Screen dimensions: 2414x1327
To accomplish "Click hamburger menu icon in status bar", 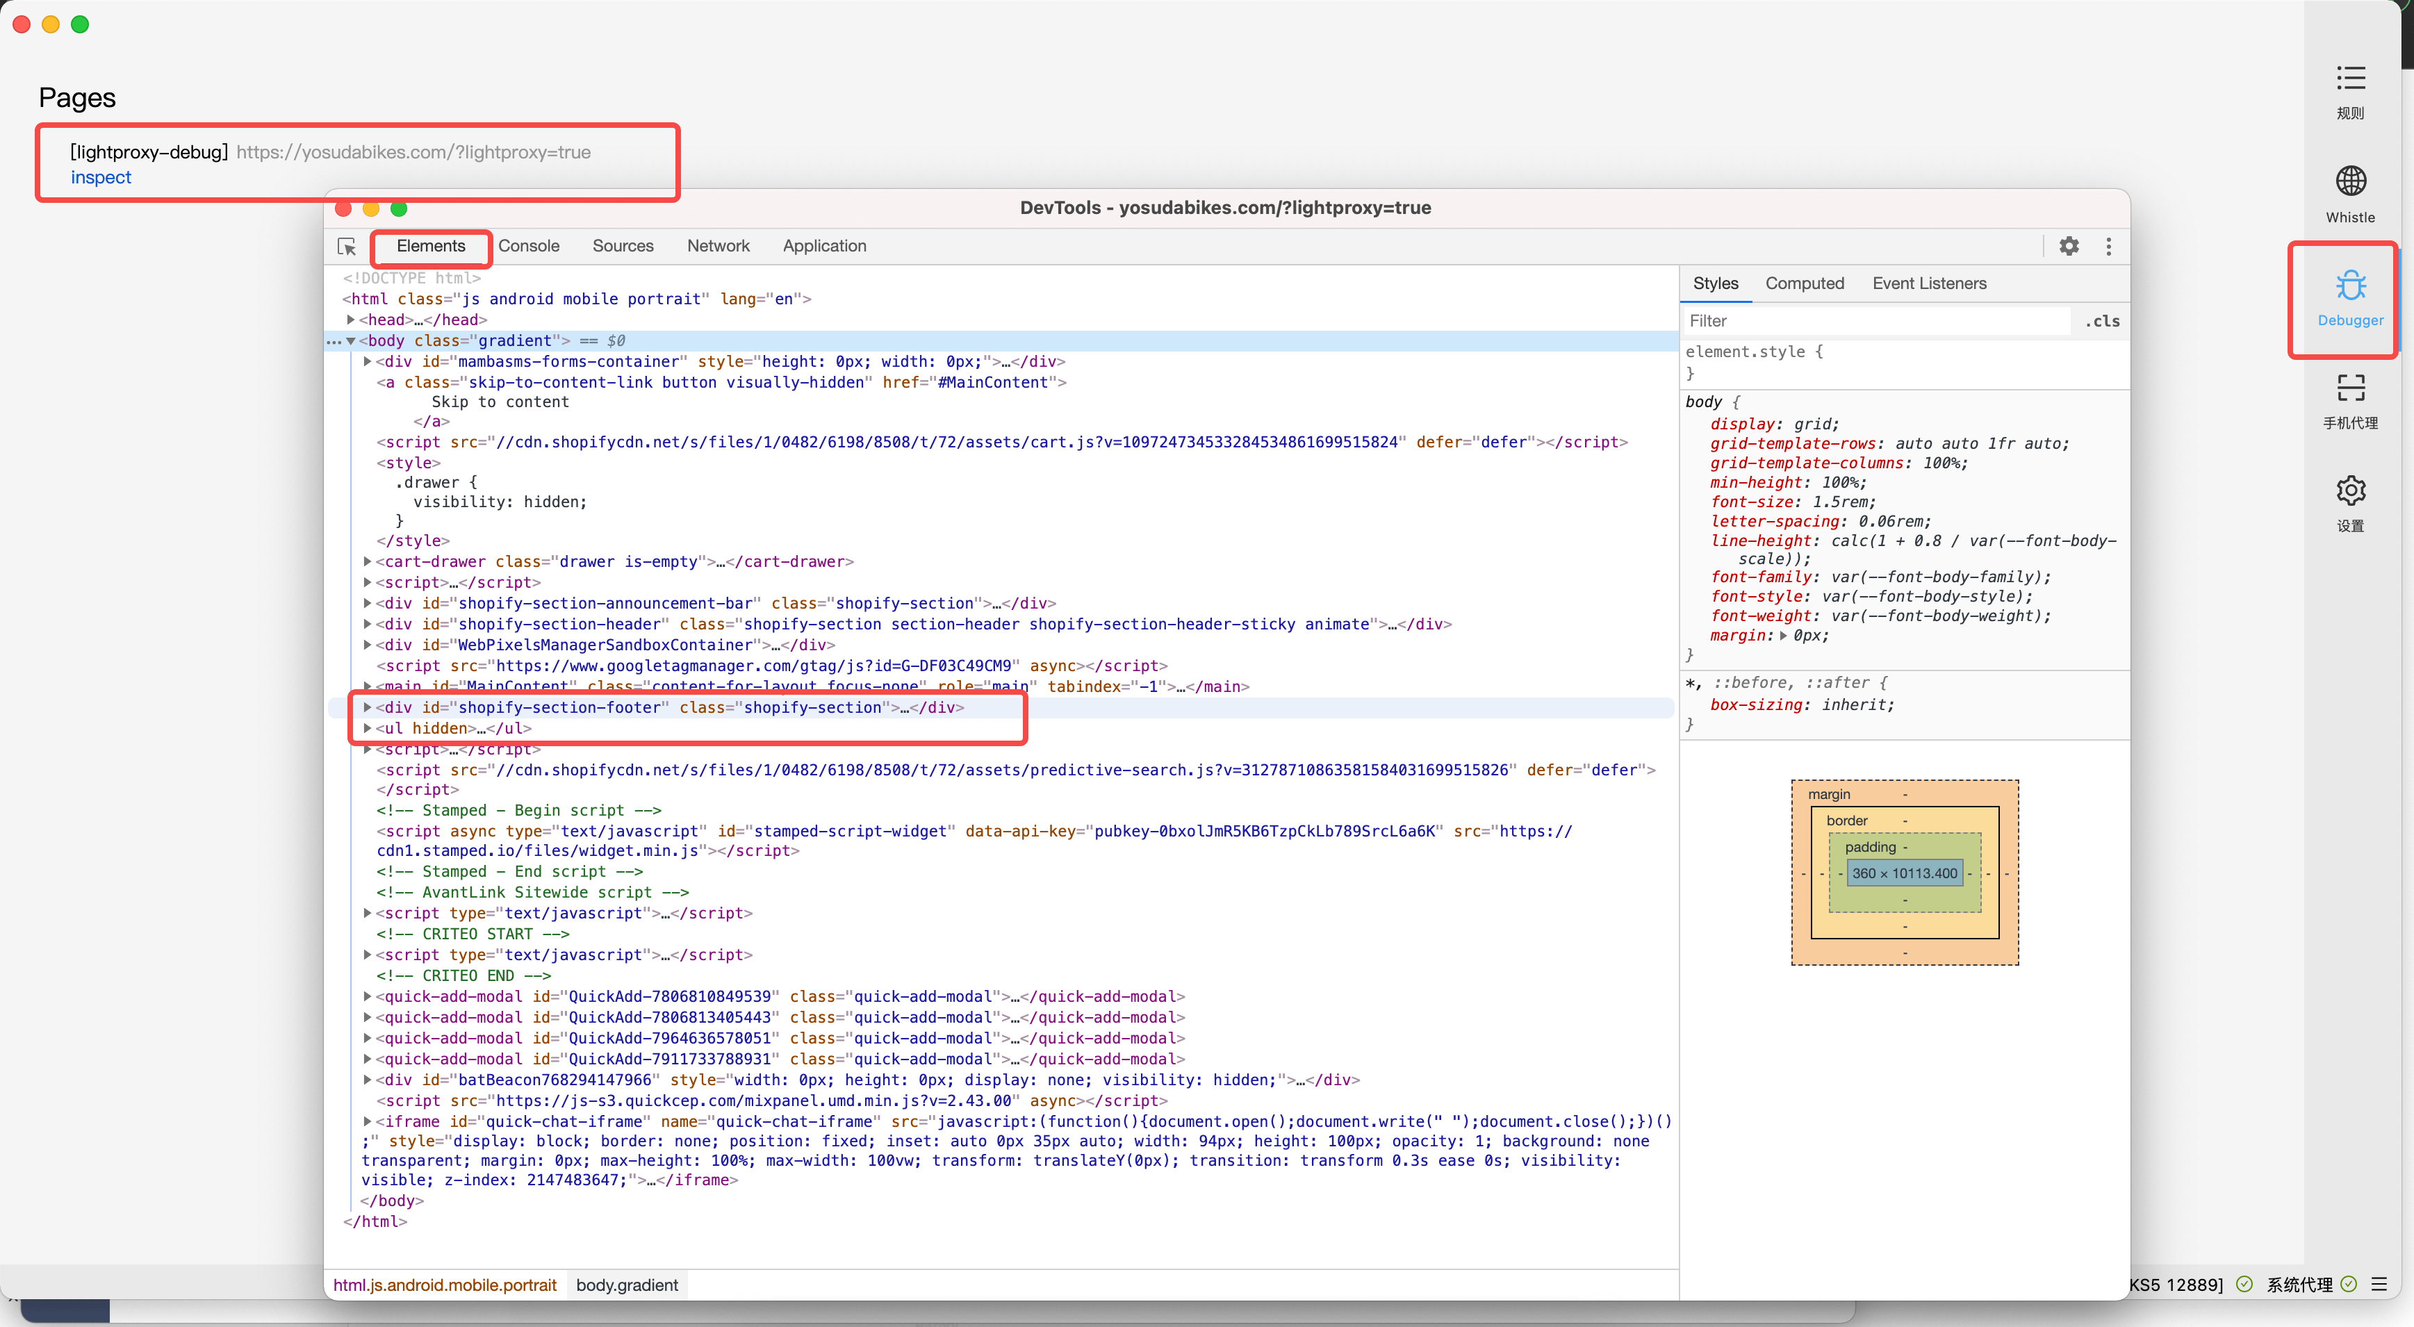I will click(2379, 1284).
